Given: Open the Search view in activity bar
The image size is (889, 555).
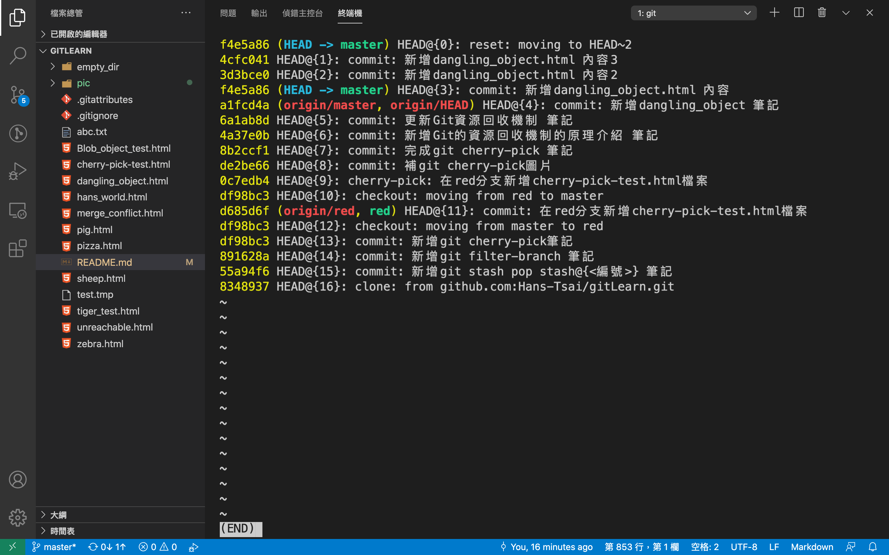Looking at the screenshot, I should 18,56.
